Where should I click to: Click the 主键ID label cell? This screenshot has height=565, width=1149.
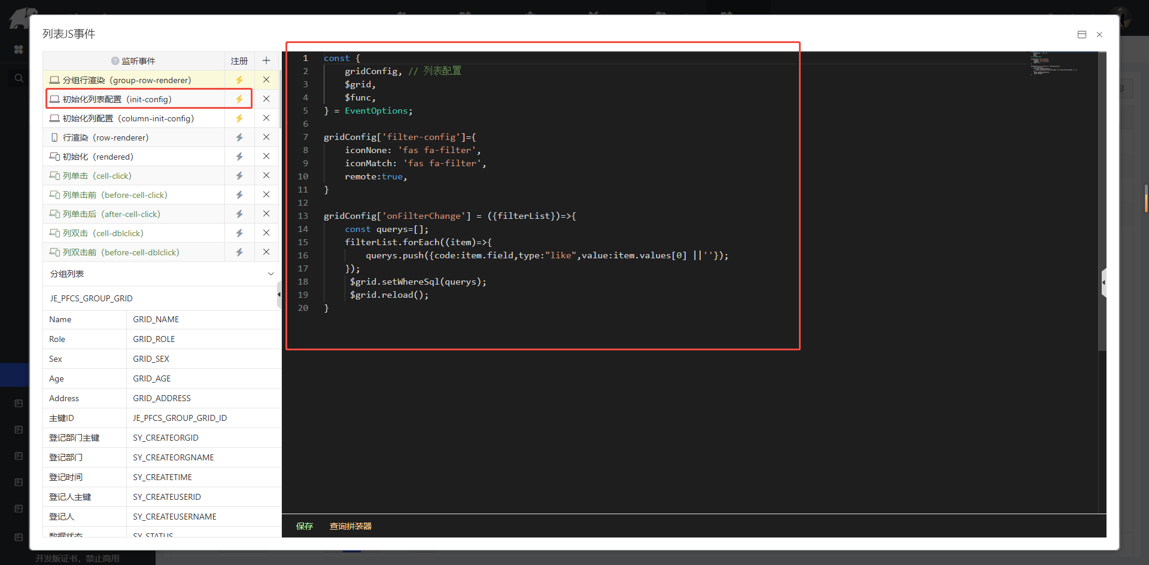84,418
